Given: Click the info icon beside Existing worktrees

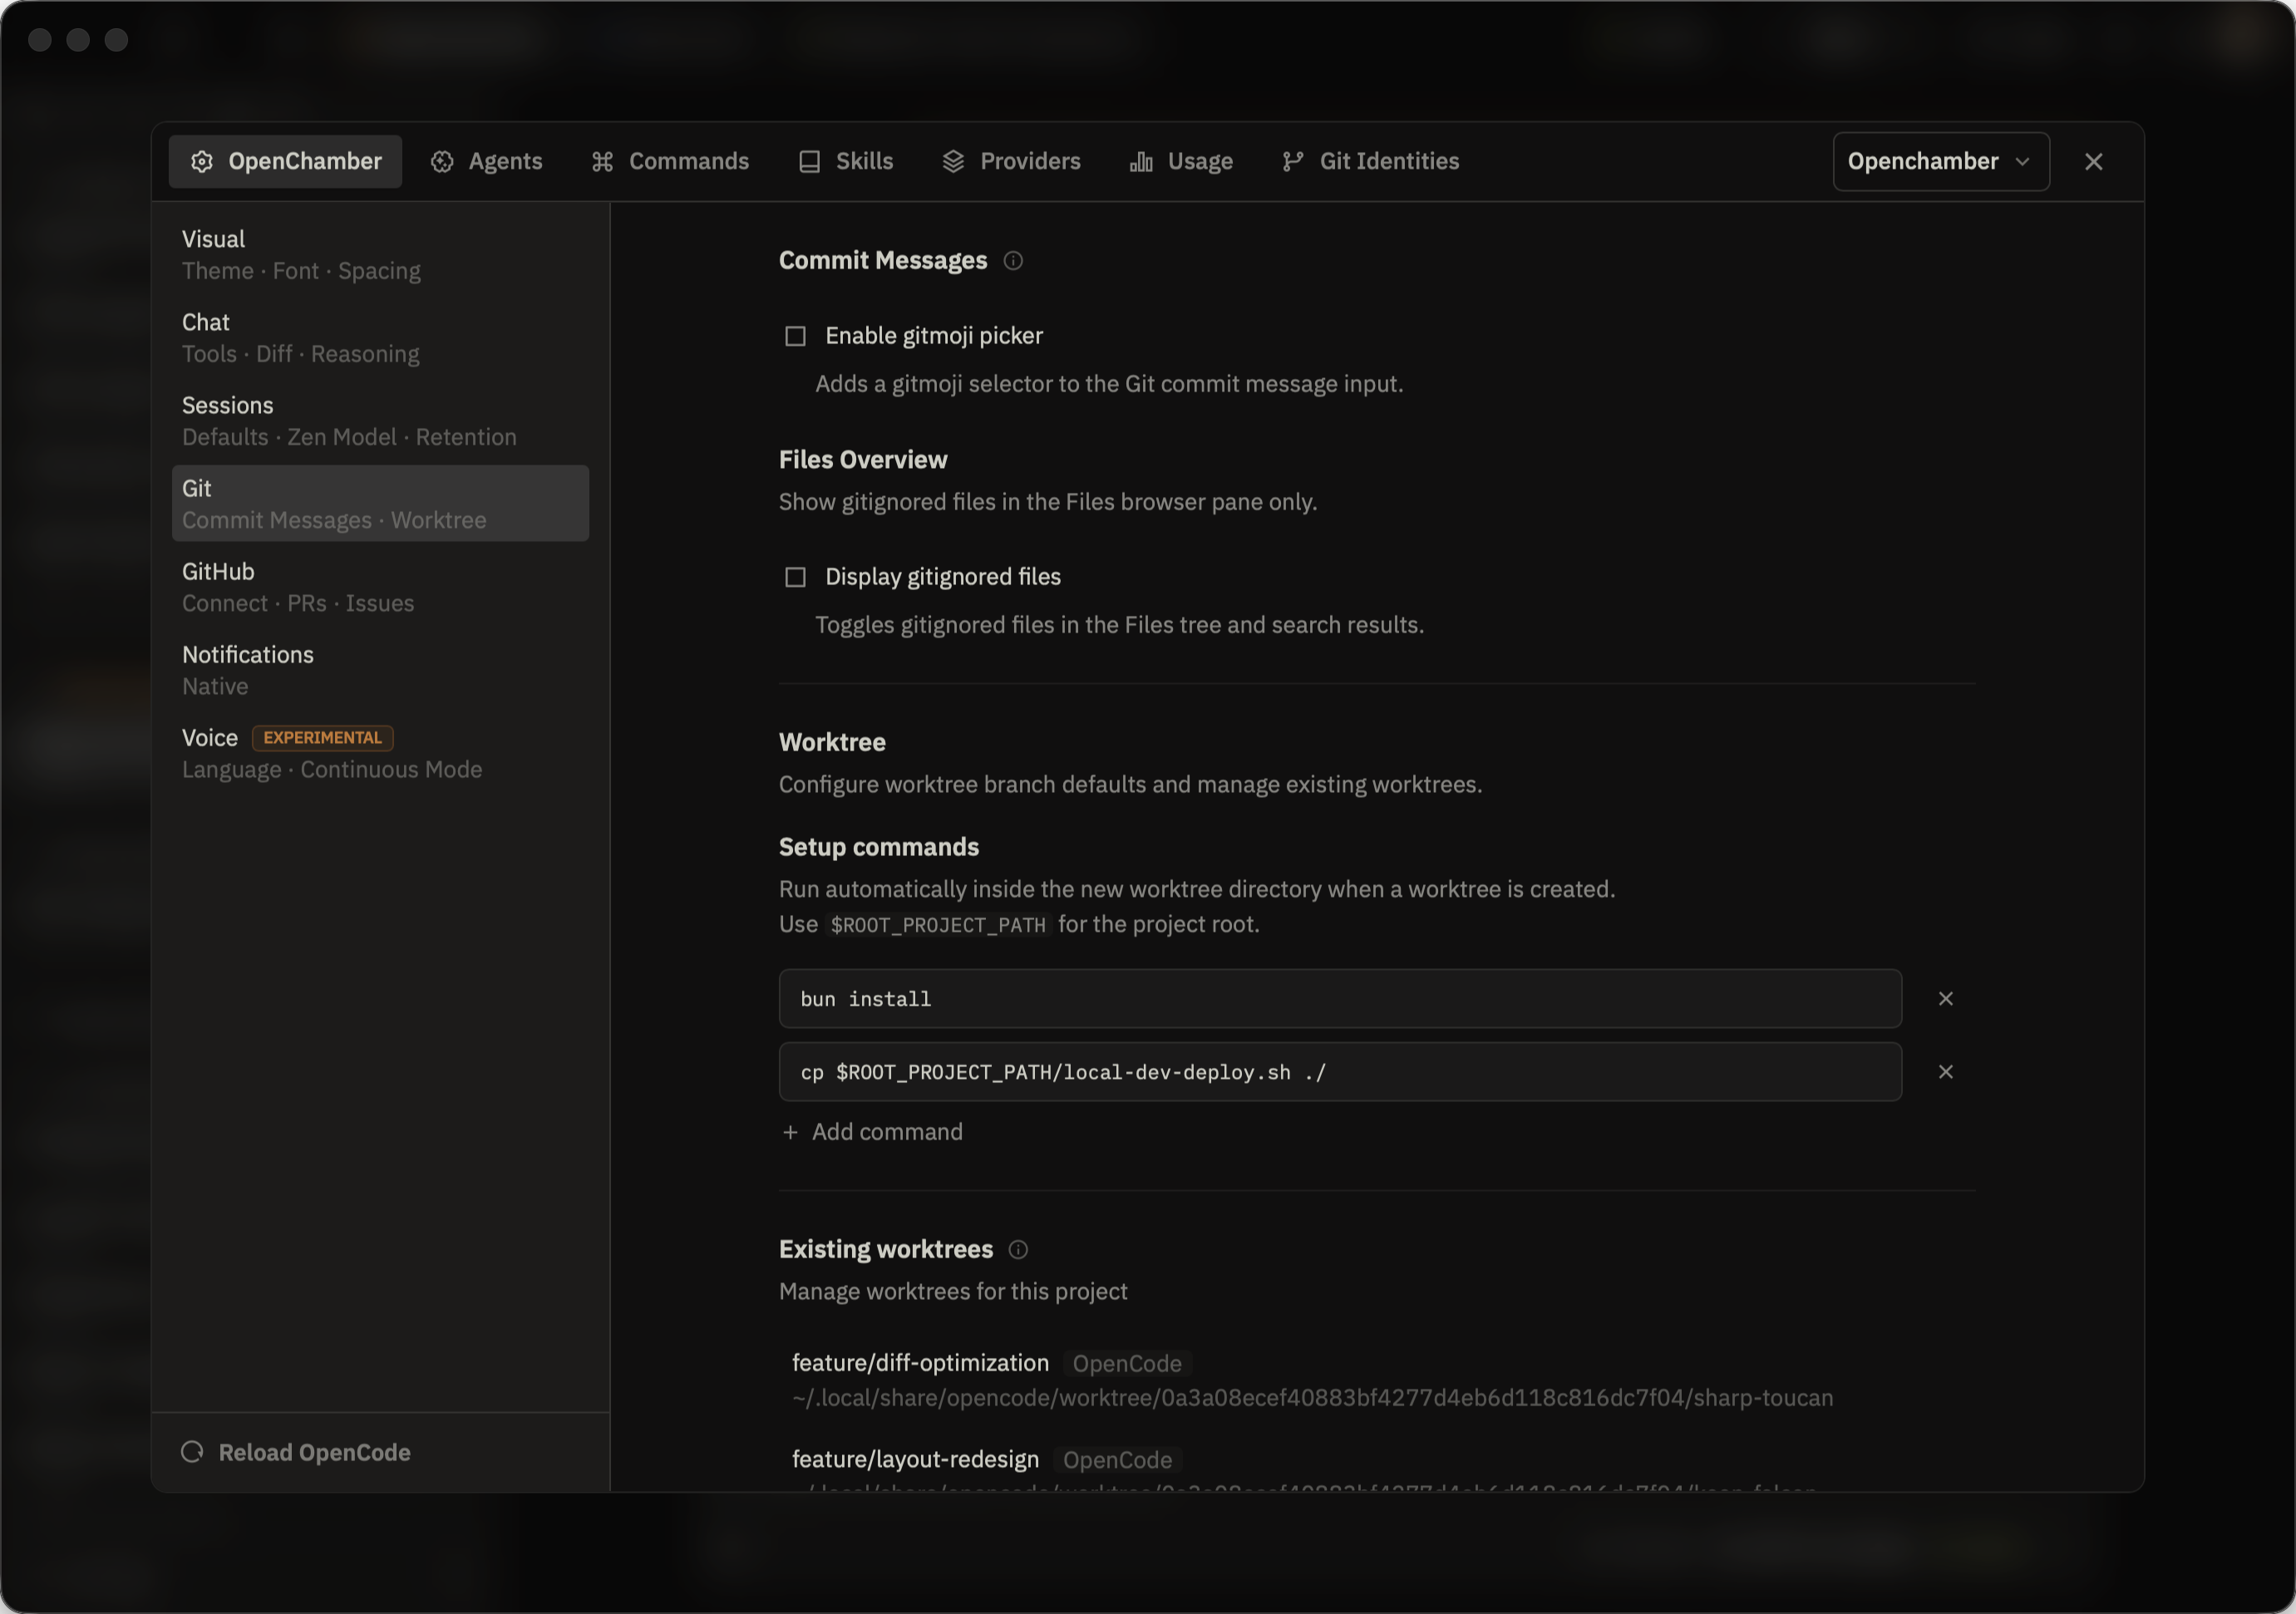Looking at the screenshot, I should (1018, 1250).
